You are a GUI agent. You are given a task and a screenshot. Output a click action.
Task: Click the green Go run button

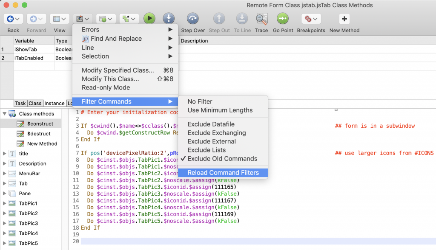click(x=149, y=18)
